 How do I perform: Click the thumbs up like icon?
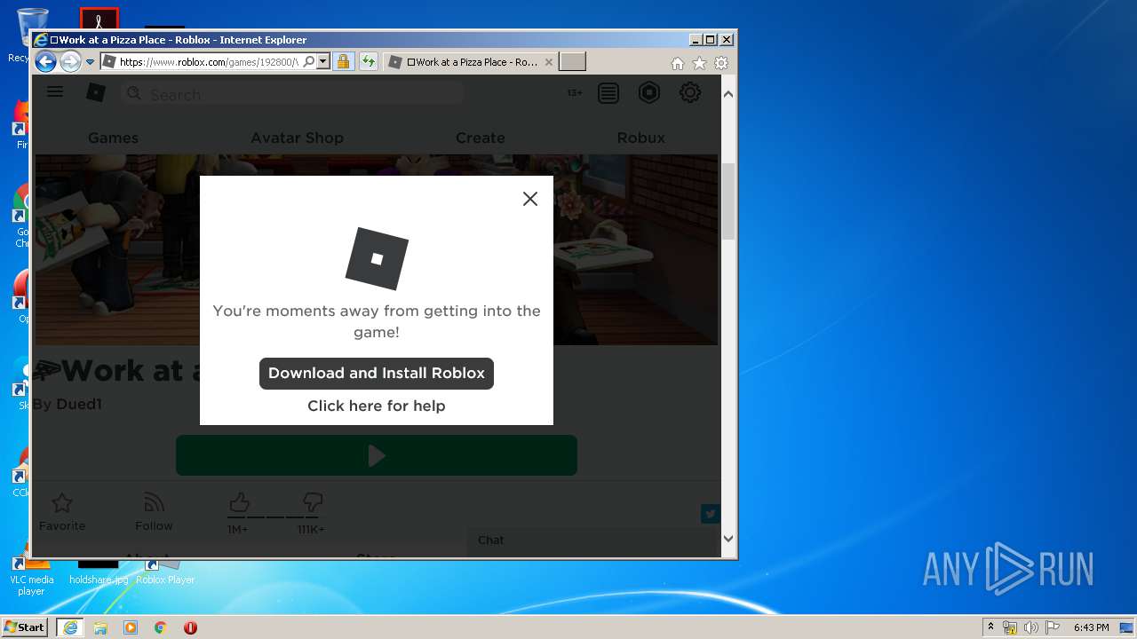pyautogui.click(x=239, y=503)
